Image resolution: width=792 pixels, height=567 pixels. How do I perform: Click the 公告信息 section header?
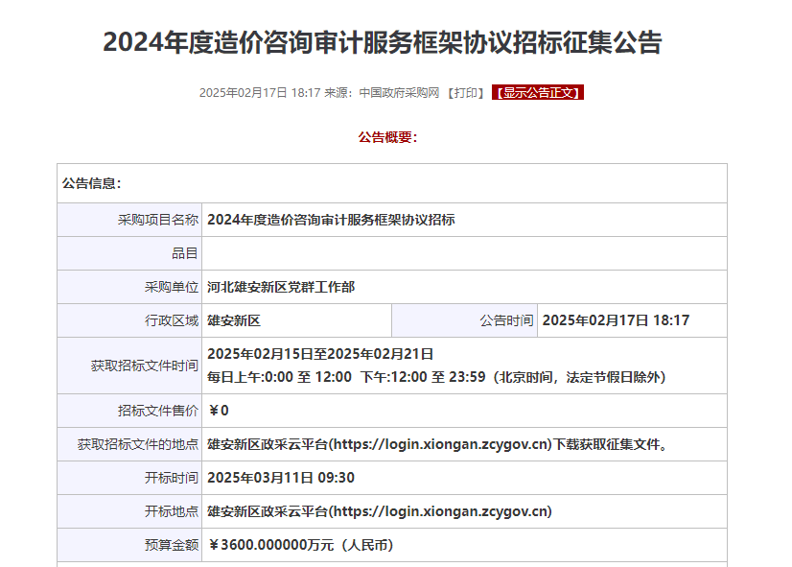pyautogui.click(x=90, y=185)
